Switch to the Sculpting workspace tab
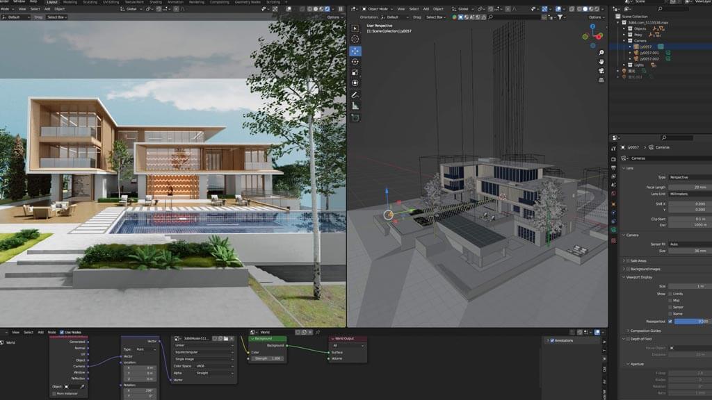 (x=90, y=2)
